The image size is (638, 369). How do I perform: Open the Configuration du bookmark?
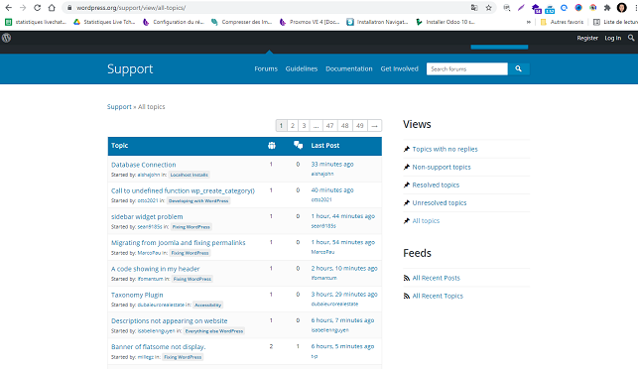coord(174,22)
